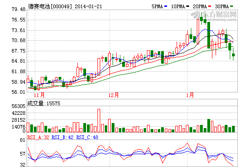Click the 73.61 price axis label
The width and height of the screenshot is (238, 167).
click(18, 30)
